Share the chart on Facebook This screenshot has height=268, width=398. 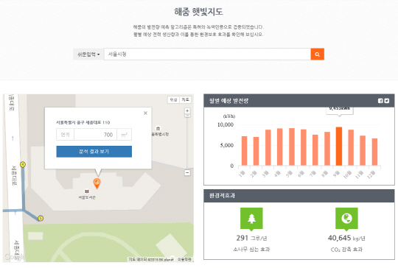tap(380, 101)
